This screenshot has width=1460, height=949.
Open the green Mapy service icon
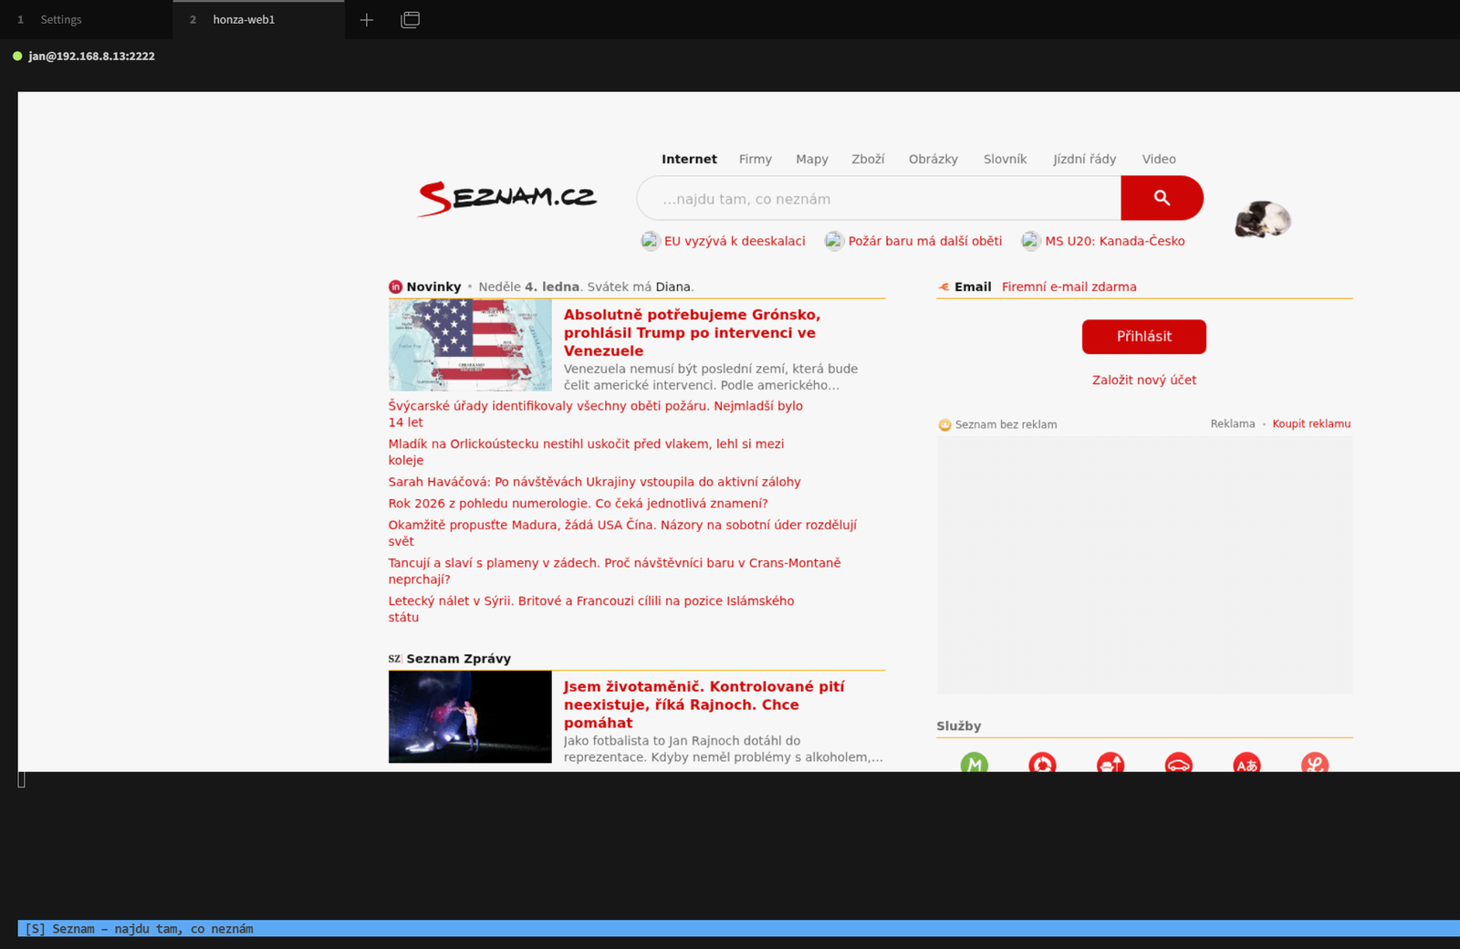coord(975,763)
